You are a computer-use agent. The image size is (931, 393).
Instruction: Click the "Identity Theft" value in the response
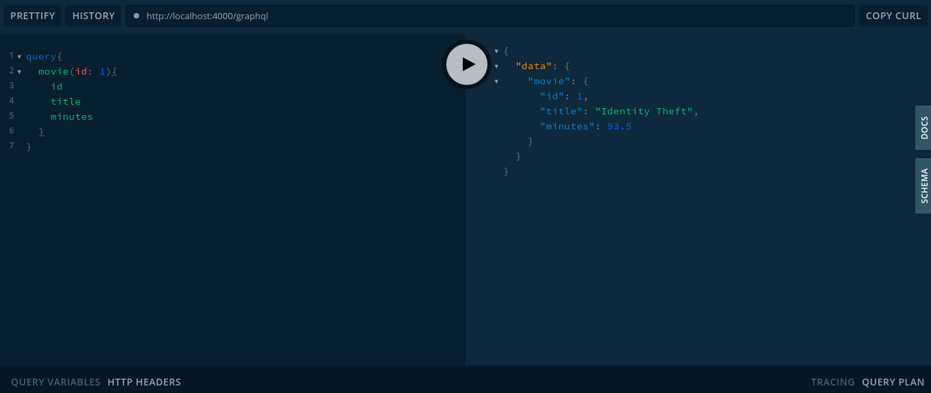[644, 111]
